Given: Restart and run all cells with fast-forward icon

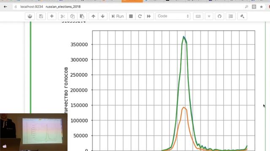Looking at the screenshot, I should click(149, 16).
